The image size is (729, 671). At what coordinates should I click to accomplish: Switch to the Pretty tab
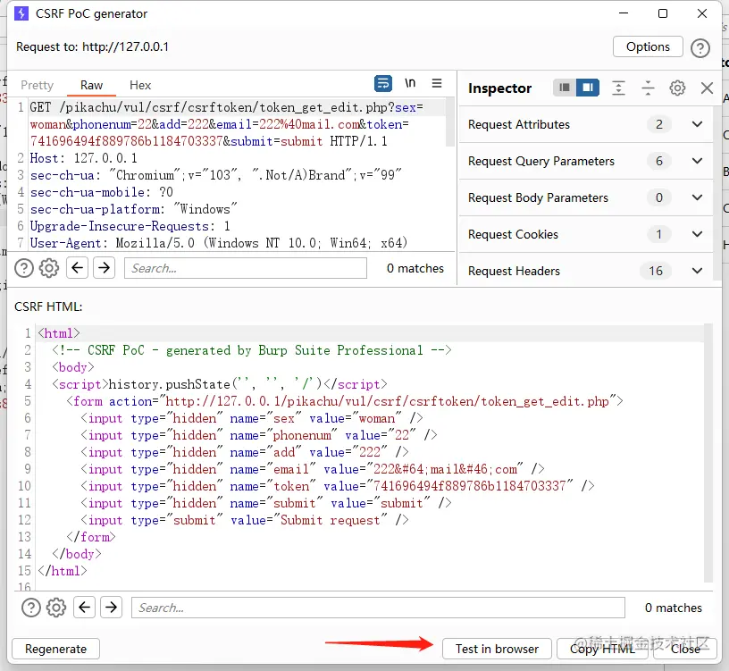[x=38, y=85]
